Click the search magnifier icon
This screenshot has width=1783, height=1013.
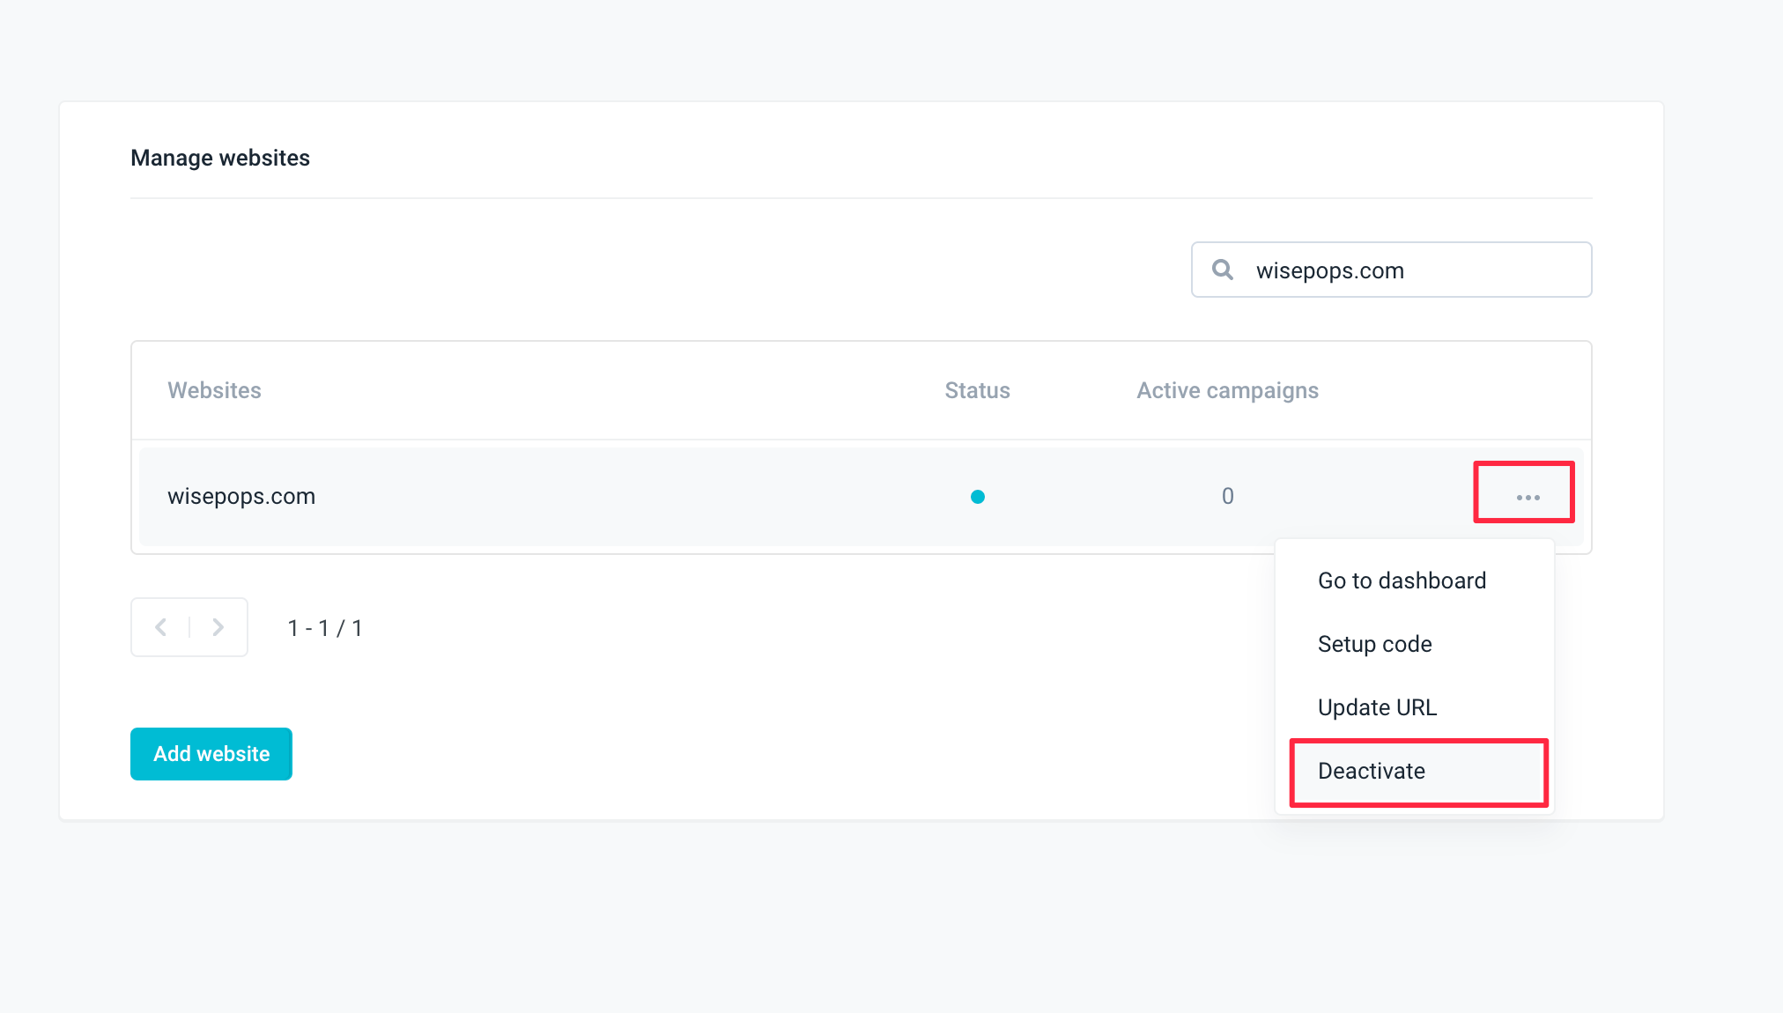[1222, 270]
